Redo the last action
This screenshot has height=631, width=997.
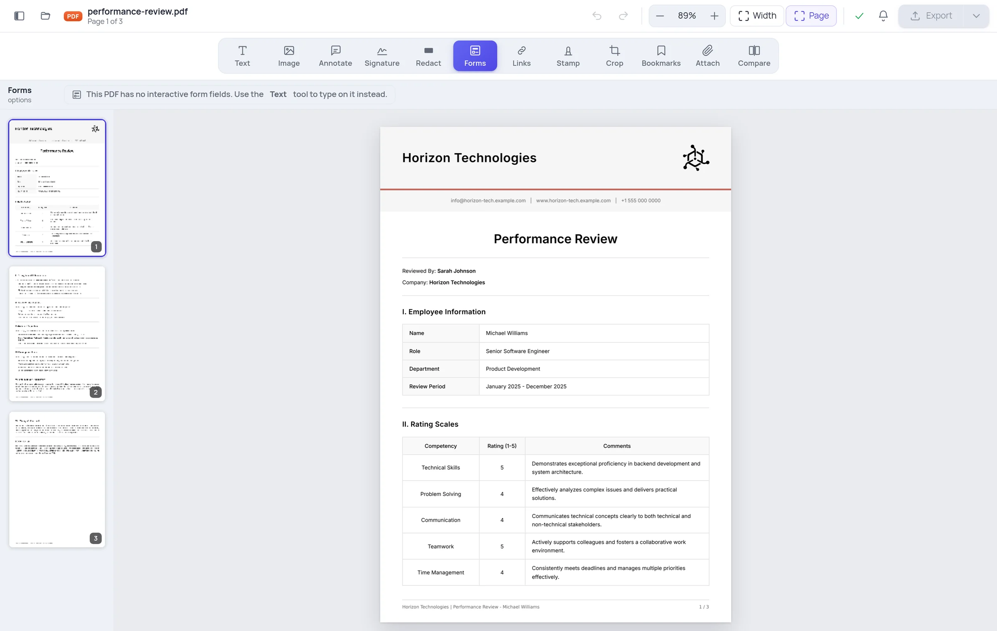[623, 16]
